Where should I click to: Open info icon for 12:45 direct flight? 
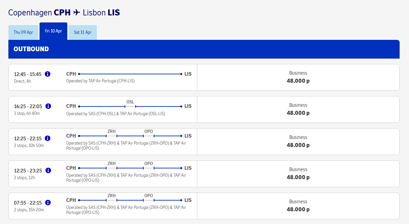pyautogui.click(x=48, y=74)
